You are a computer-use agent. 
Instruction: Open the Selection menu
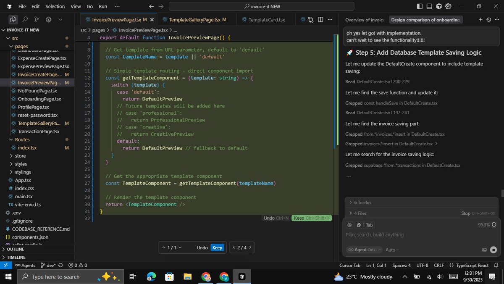click(x=55, y=6)
